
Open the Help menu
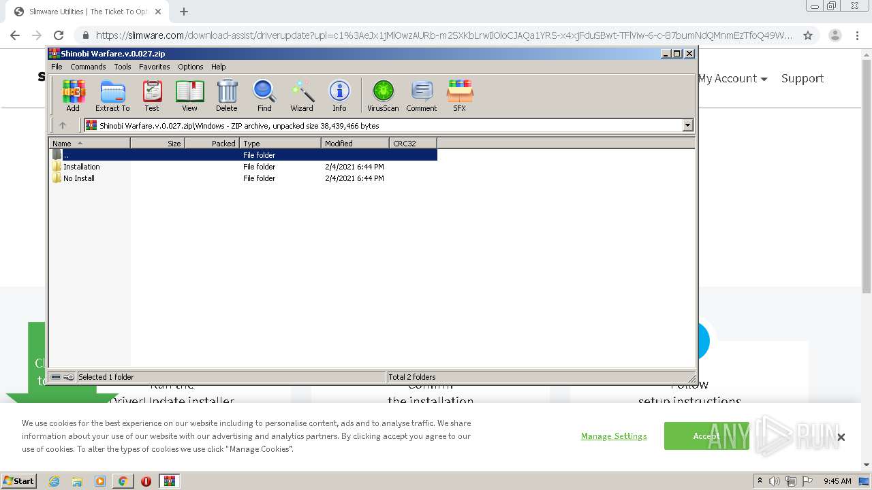tap(218, 67)
